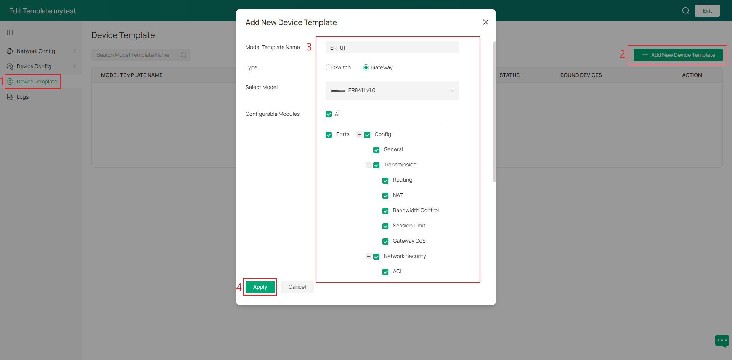Click the Network Config globe icon
The height and width of the screenshot is (360, 732).
point(10,51)
